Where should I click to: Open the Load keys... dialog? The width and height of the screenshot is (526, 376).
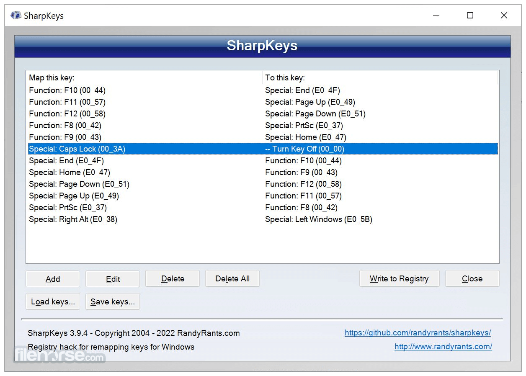point(53,302)
